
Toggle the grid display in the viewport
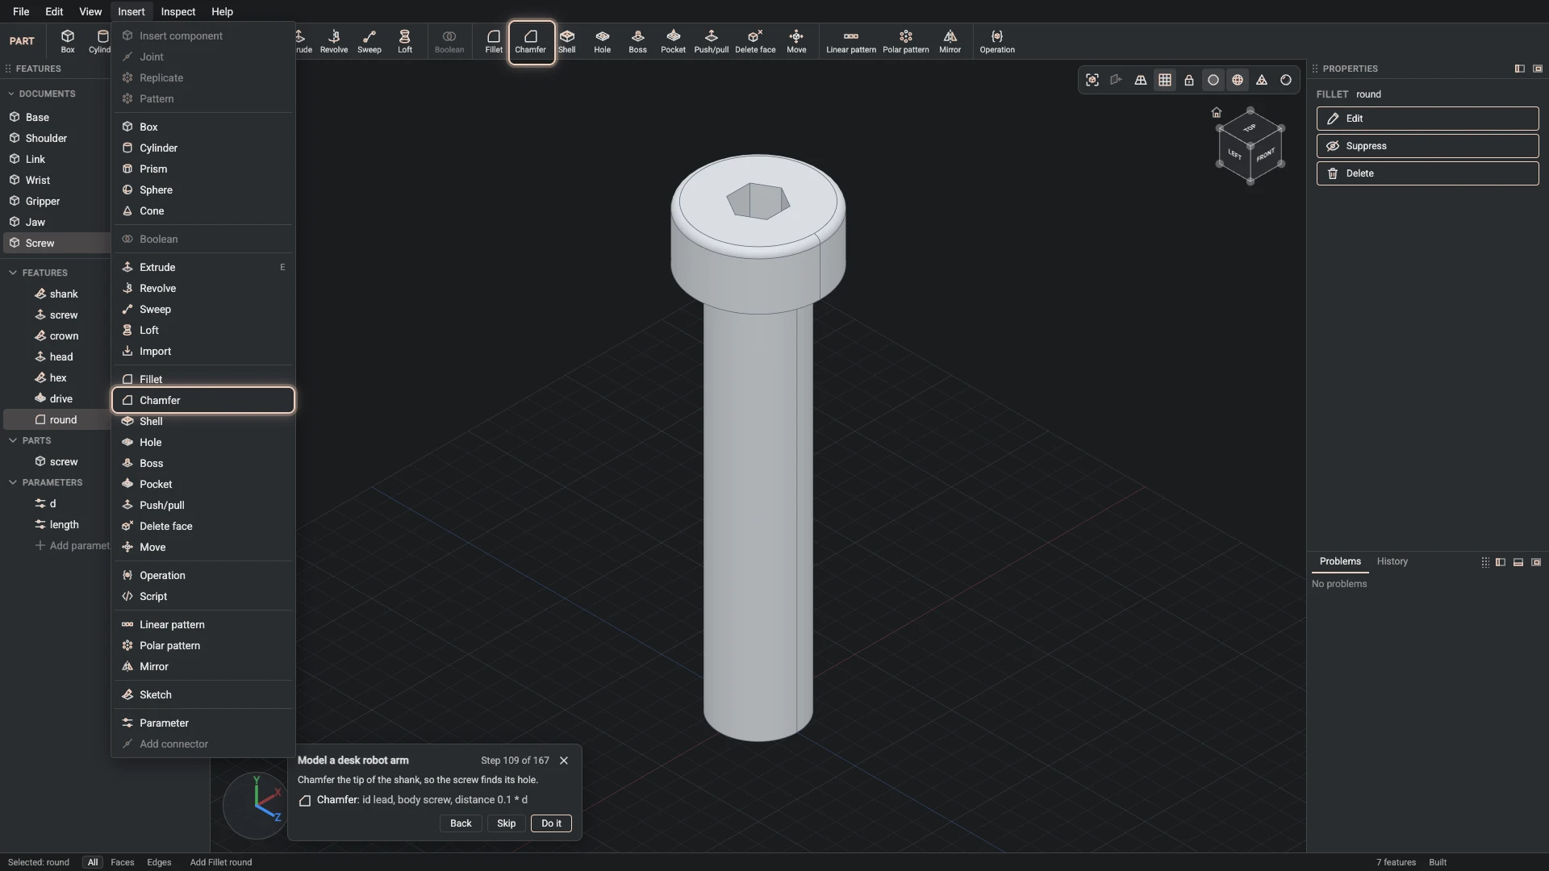[1165, 80]
